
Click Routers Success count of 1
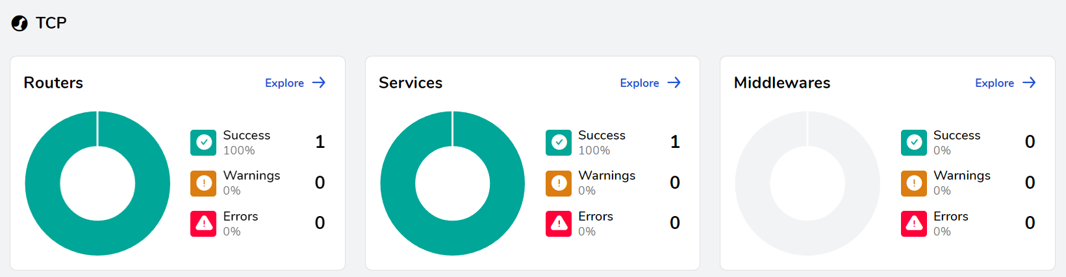tap(320, 142)
